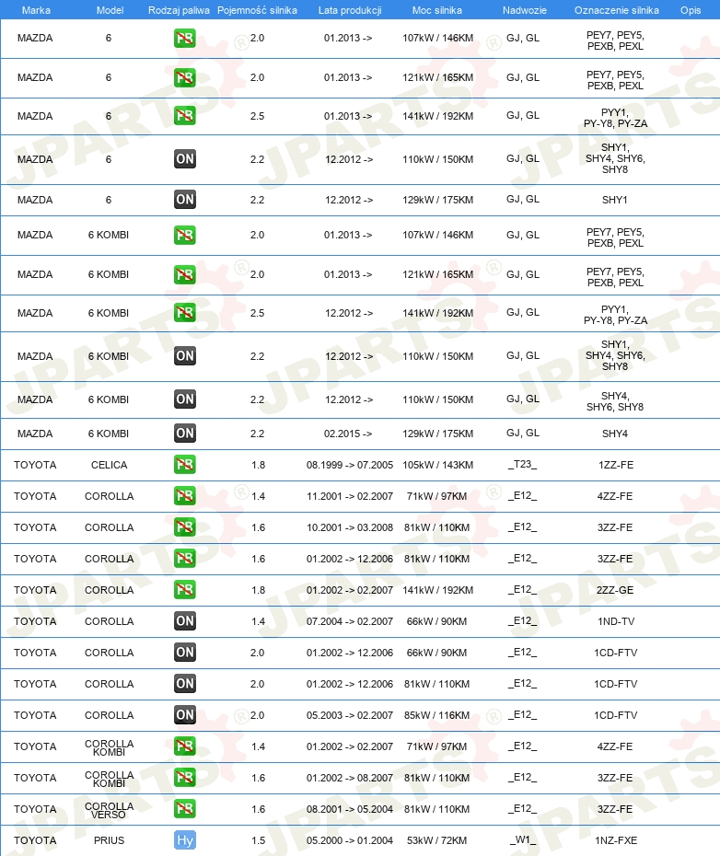Click hybrid Hy icon in Prius row
720x856 pixels.
185,840
